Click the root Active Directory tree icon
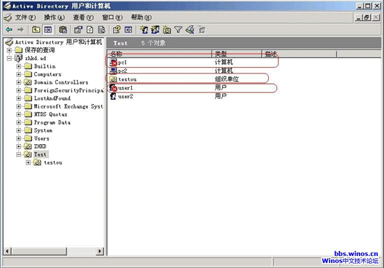Viewport: 384px width, 268px height. coord(9,42)
